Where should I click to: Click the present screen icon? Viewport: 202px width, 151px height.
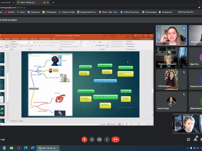coord(99,139)
